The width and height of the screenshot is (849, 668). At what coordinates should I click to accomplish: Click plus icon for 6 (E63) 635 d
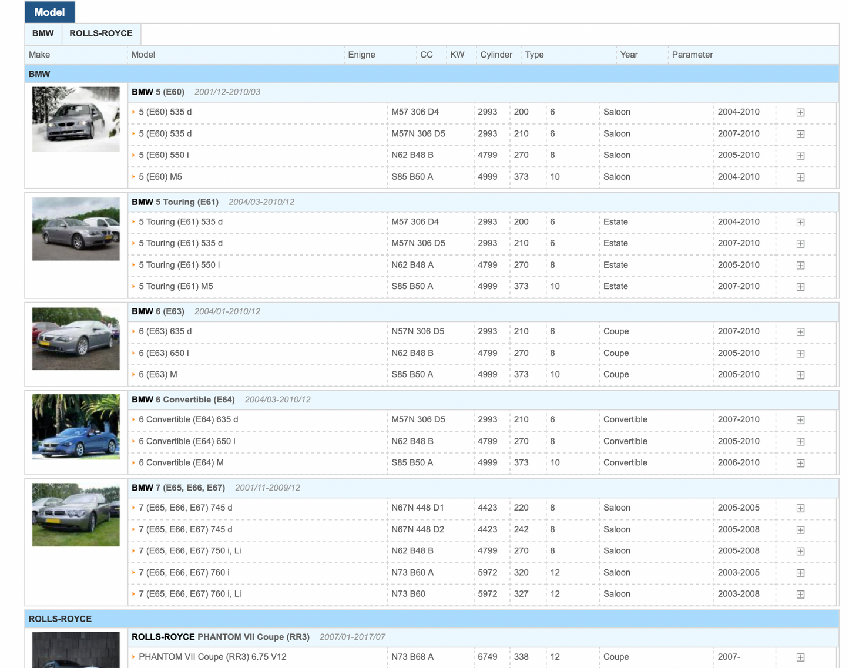coord(800,332)
